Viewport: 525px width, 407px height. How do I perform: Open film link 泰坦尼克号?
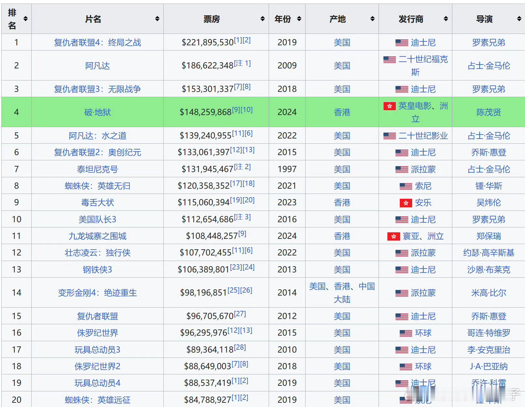[97, 169]
